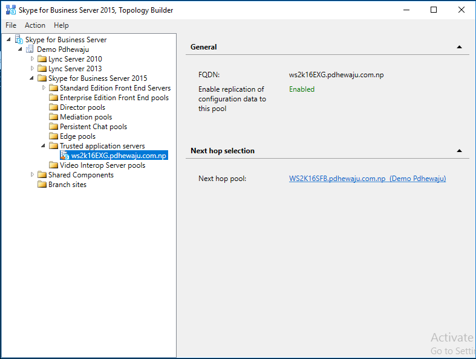Select Enterprise Edition Front End pools label
Image resolution: width=476 pixels, height=359 pixels.
click(114, 98)
